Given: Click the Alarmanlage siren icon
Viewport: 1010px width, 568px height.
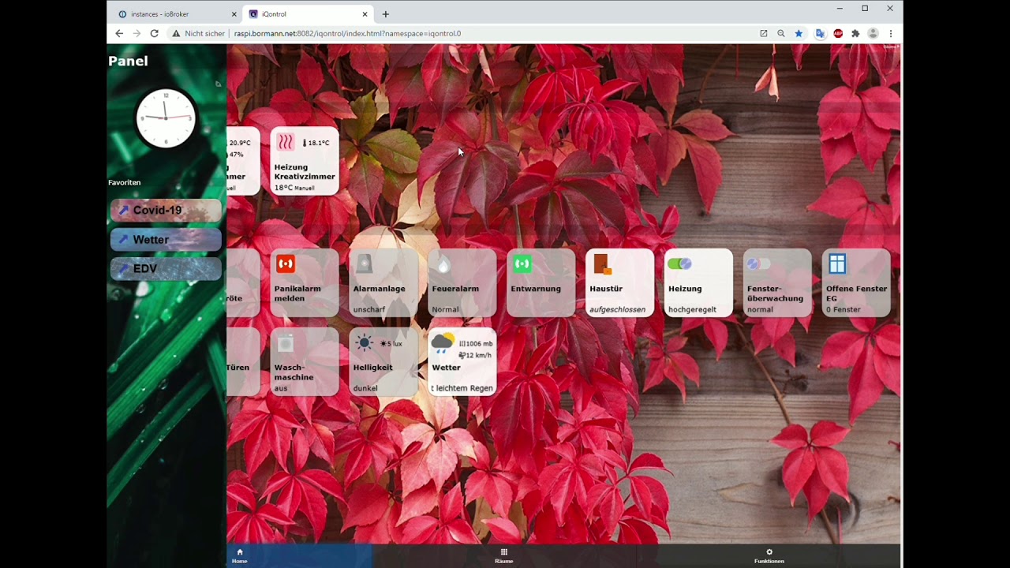Looking at the screenshot, I should coord(364,263).
